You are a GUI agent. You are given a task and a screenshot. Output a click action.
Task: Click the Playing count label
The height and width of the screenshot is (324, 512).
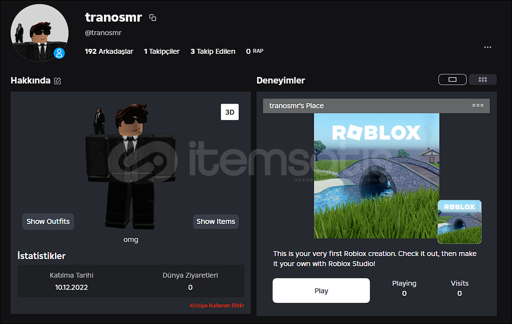tap(404, 284)
